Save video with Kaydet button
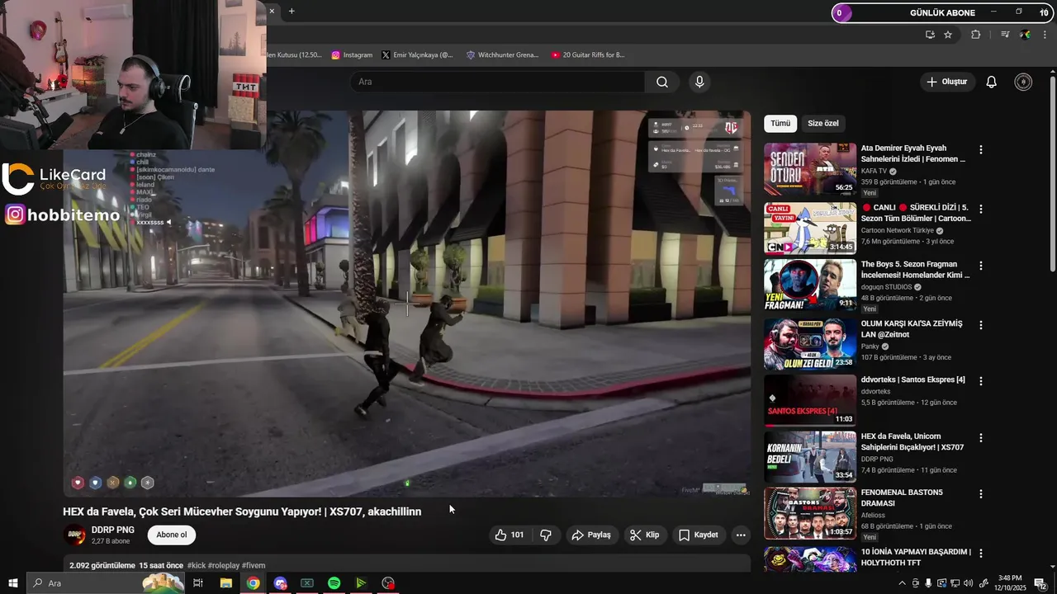Viewport: 1057px width, 594px height. [699, 535]
